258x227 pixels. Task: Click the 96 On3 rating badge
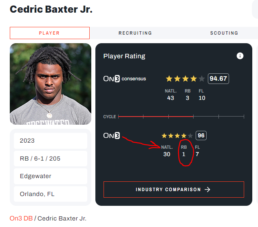201,136
